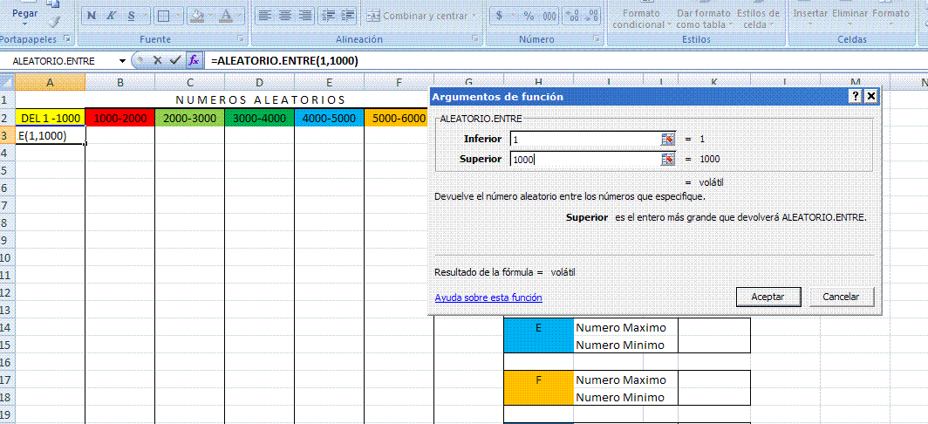The image size is (928, 424).
Task: Click the Superior field range selector icon
Action: [668, 159]
